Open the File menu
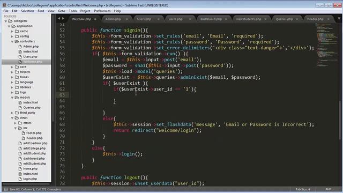This screenshot has width=343, height=193. 6,11
